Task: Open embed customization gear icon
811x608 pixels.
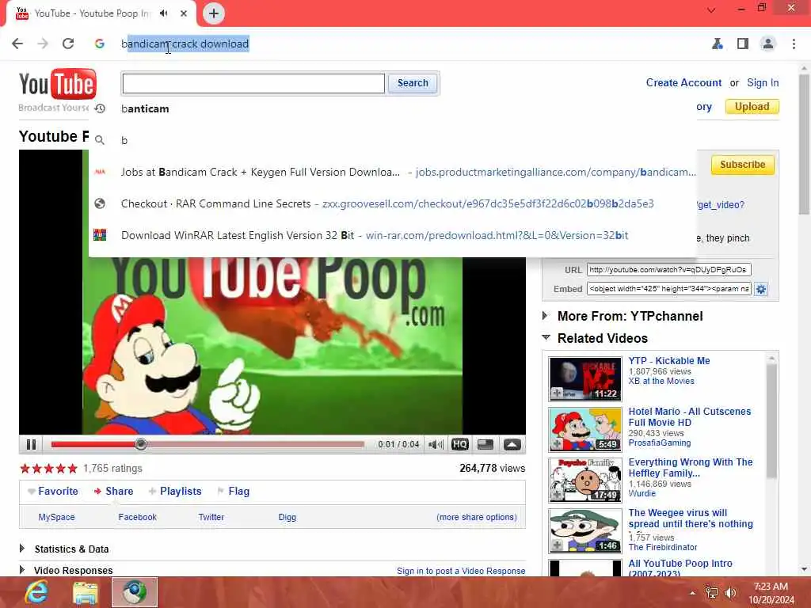Action: point(761,289)
